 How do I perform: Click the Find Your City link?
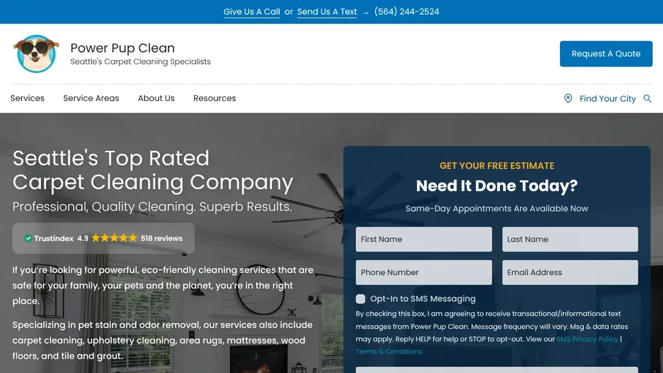(607, 98)
